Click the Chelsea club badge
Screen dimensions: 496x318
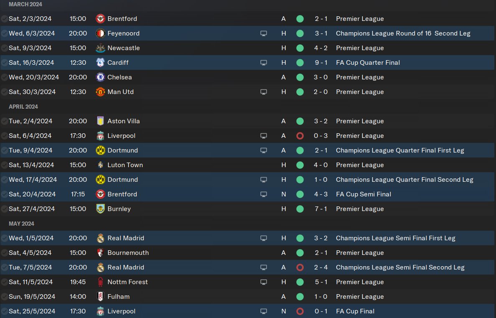pyautogui.click(x=100, y=77)
